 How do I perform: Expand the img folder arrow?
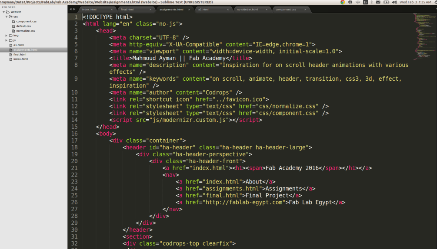(x=7, y=35)
